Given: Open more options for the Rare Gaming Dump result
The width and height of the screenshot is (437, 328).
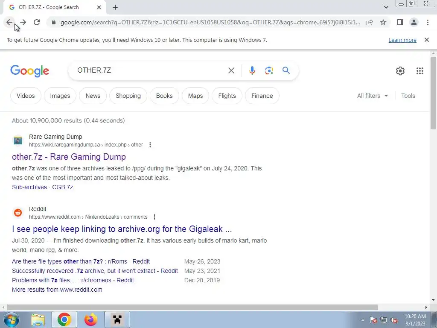Looking at the screenshot, I should point(150,145).
